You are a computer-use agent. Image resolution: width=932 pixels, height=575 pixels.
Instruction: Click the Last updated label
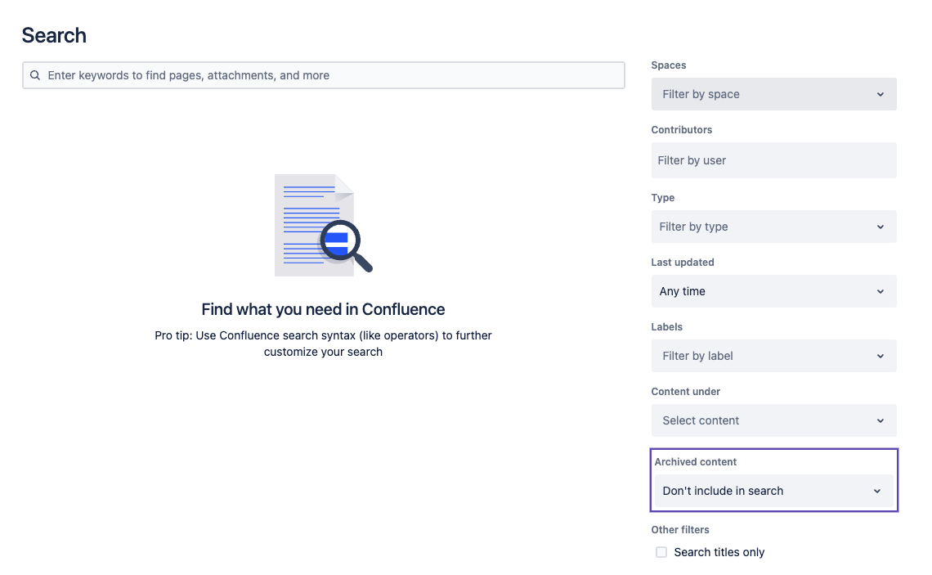click(683, 263)
